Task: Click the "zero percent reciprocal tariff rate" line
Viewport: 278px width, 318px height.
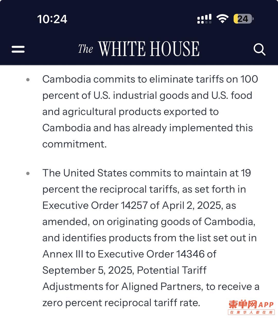Action: [121, 303]
